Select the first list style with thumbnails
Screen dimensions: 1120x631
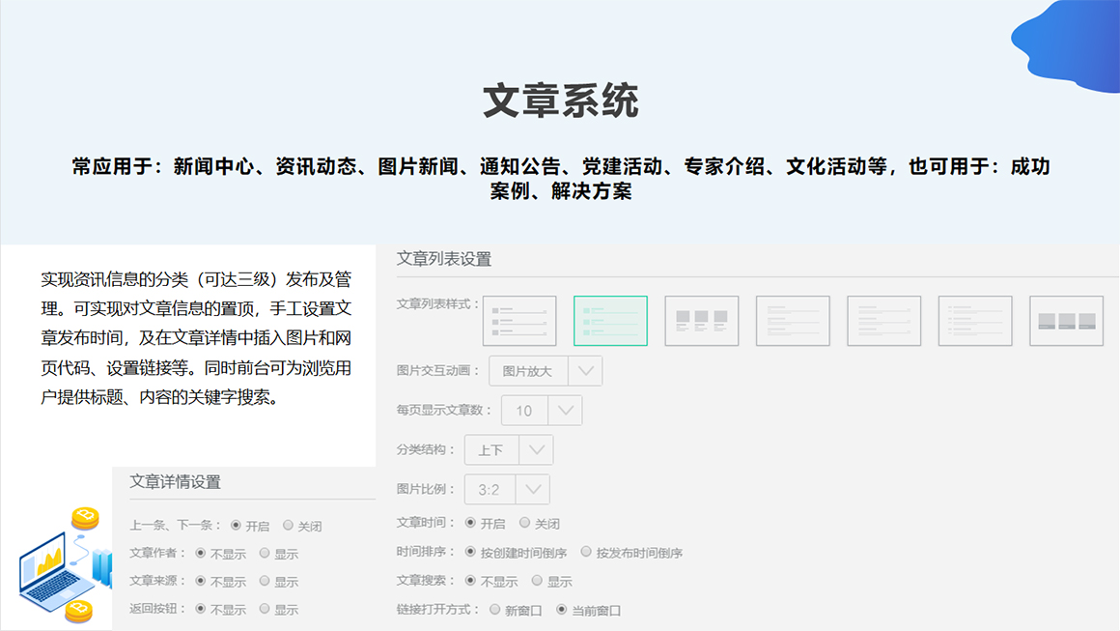[x=519, y=321]
